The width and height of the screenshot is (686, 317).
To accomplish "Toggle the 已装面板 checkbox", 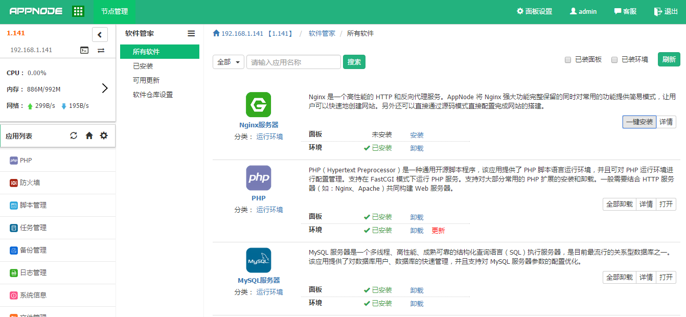I will point(568,60).
